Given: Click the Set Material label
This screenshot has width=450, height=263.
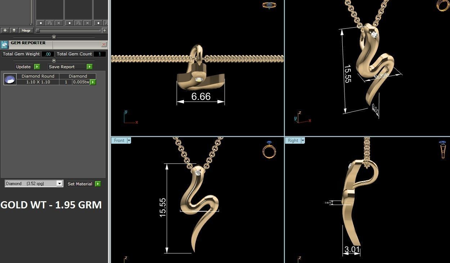Looking at the screenshot, I should tap(80, 184).
